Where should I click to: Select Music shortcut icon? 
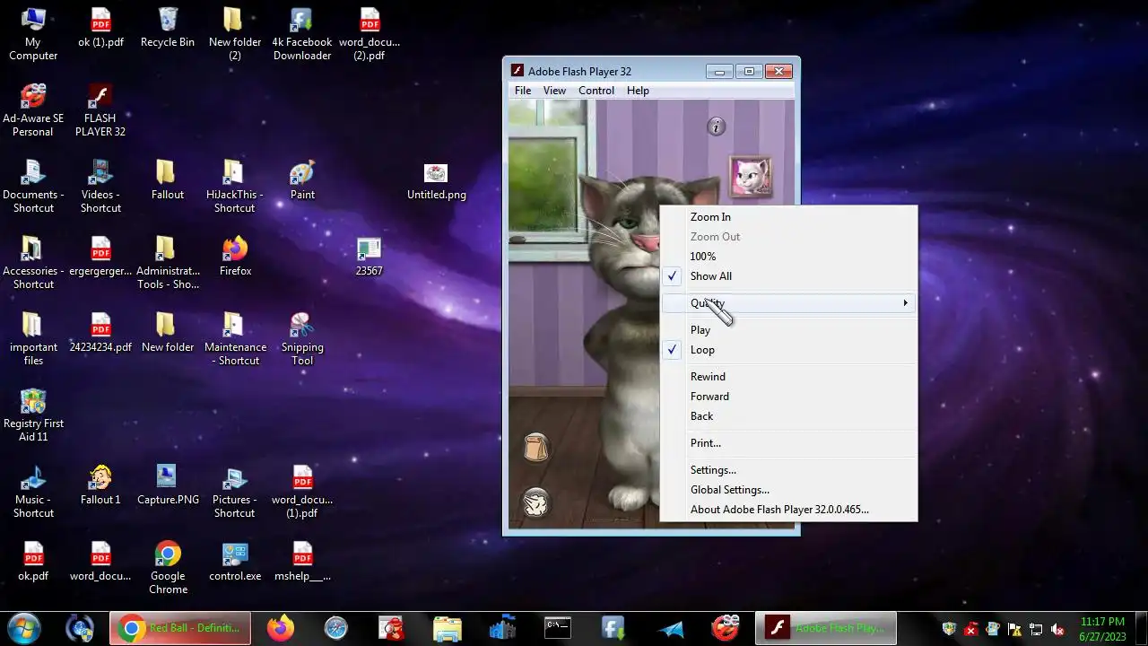point(33,493)
